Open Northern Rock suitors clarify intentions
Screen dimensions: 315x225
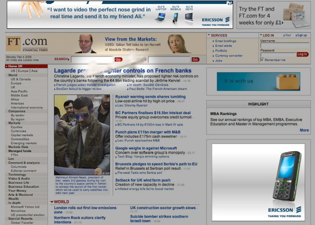pyautogui.click(x=79, y=220)
